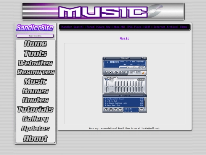Open the PSX-Place link

[135, 27]
